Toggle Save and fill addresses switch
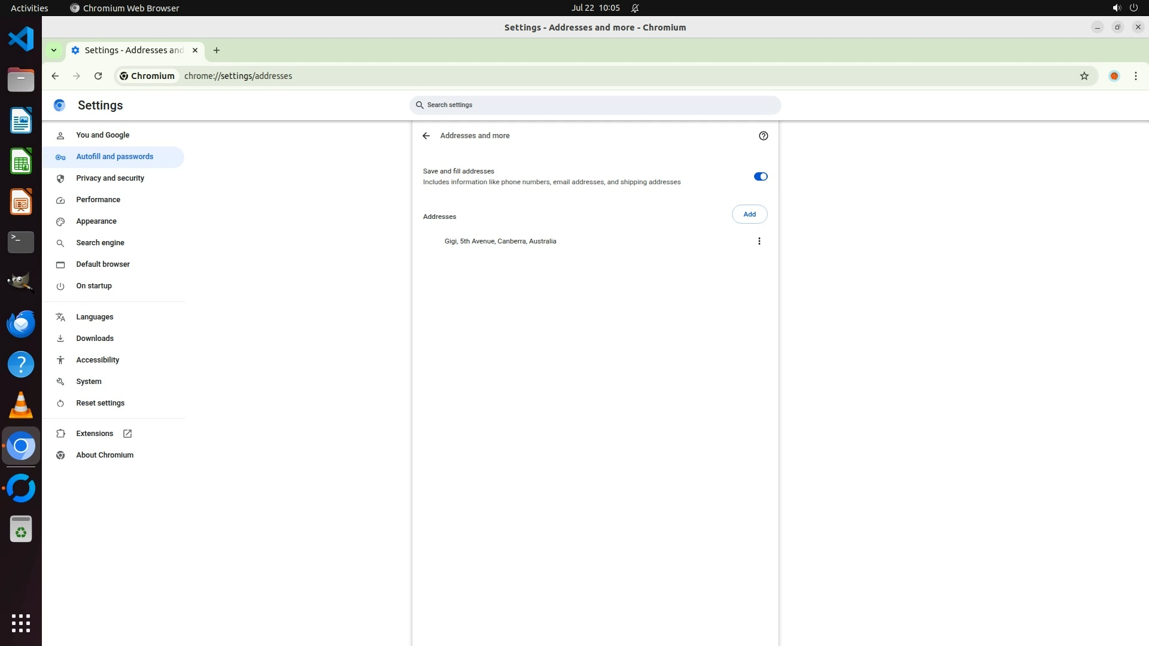 [x=760, y=176]
